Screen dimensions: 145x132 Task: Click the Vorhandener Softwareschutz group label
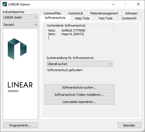66,25
